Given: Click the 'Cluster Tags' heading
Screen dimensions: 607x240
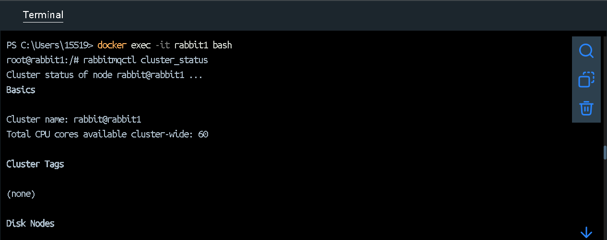Looking at the screenshot, I should pos(35,164).
